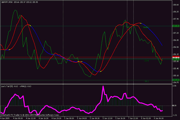This screenshot has width=180, height=120.
Task: Click the 5 Jun 00:30 time label
Action: pos(69,118)
